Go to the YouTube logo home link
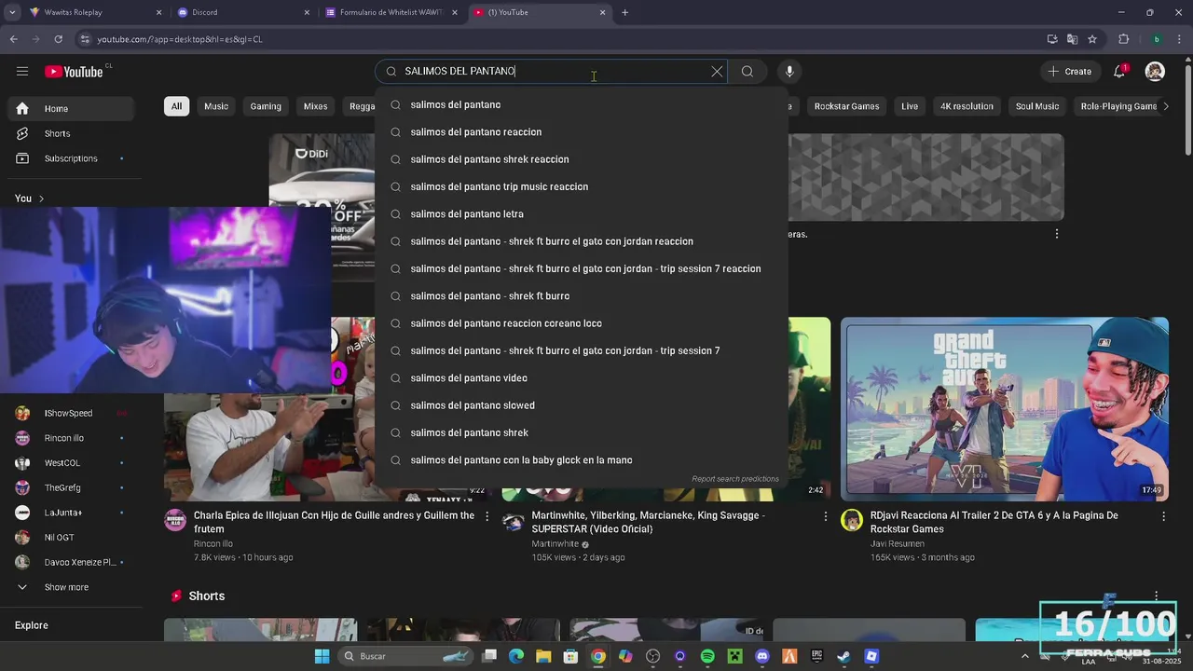The width and height of the screenshot is (1193, 671). click(x=74, y=72)
